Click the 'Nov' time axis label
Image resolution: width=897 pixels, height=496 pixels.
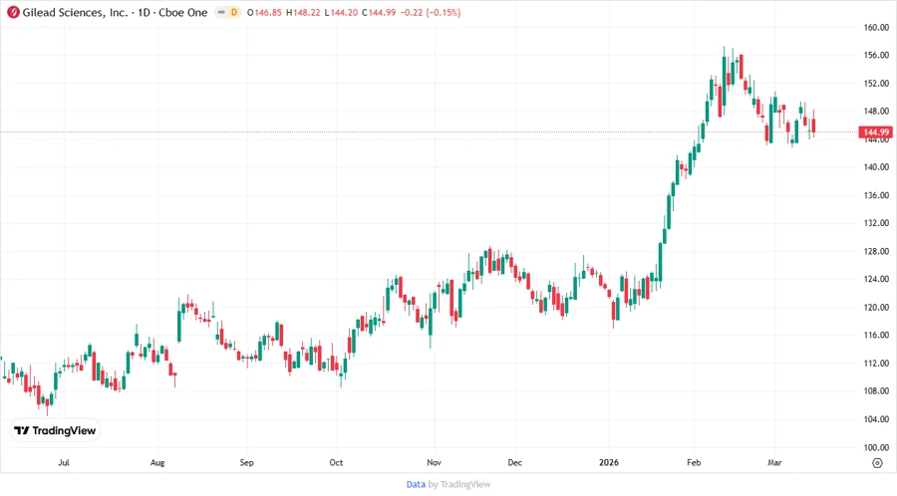[435, 463]
